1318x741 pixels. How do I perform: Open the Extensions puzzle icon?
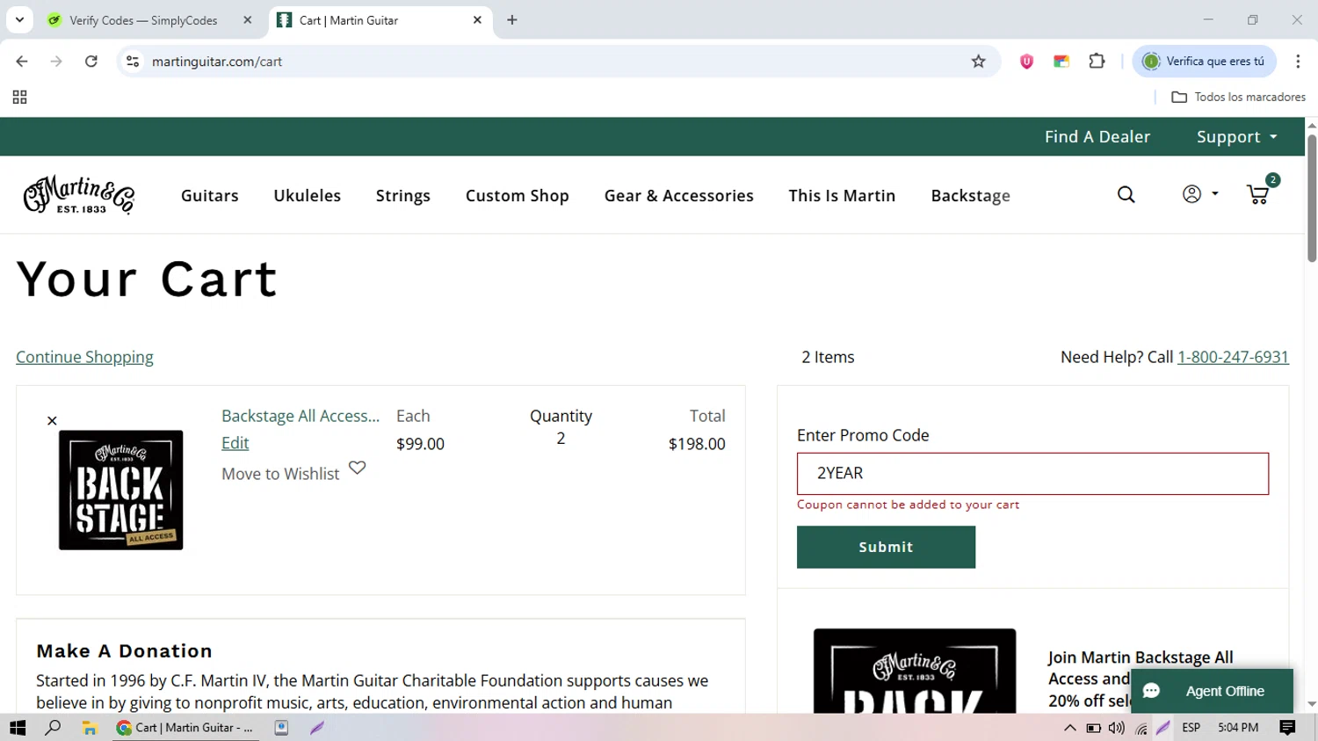[1097, 62]
